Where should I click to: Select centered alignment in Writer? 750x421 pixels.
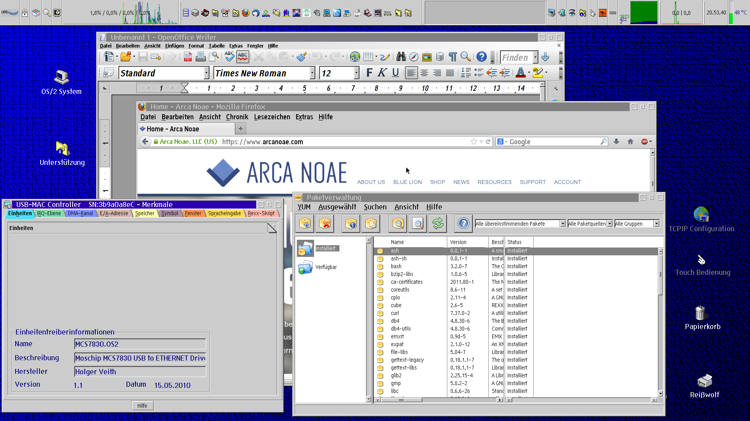(x=424, y=73)
